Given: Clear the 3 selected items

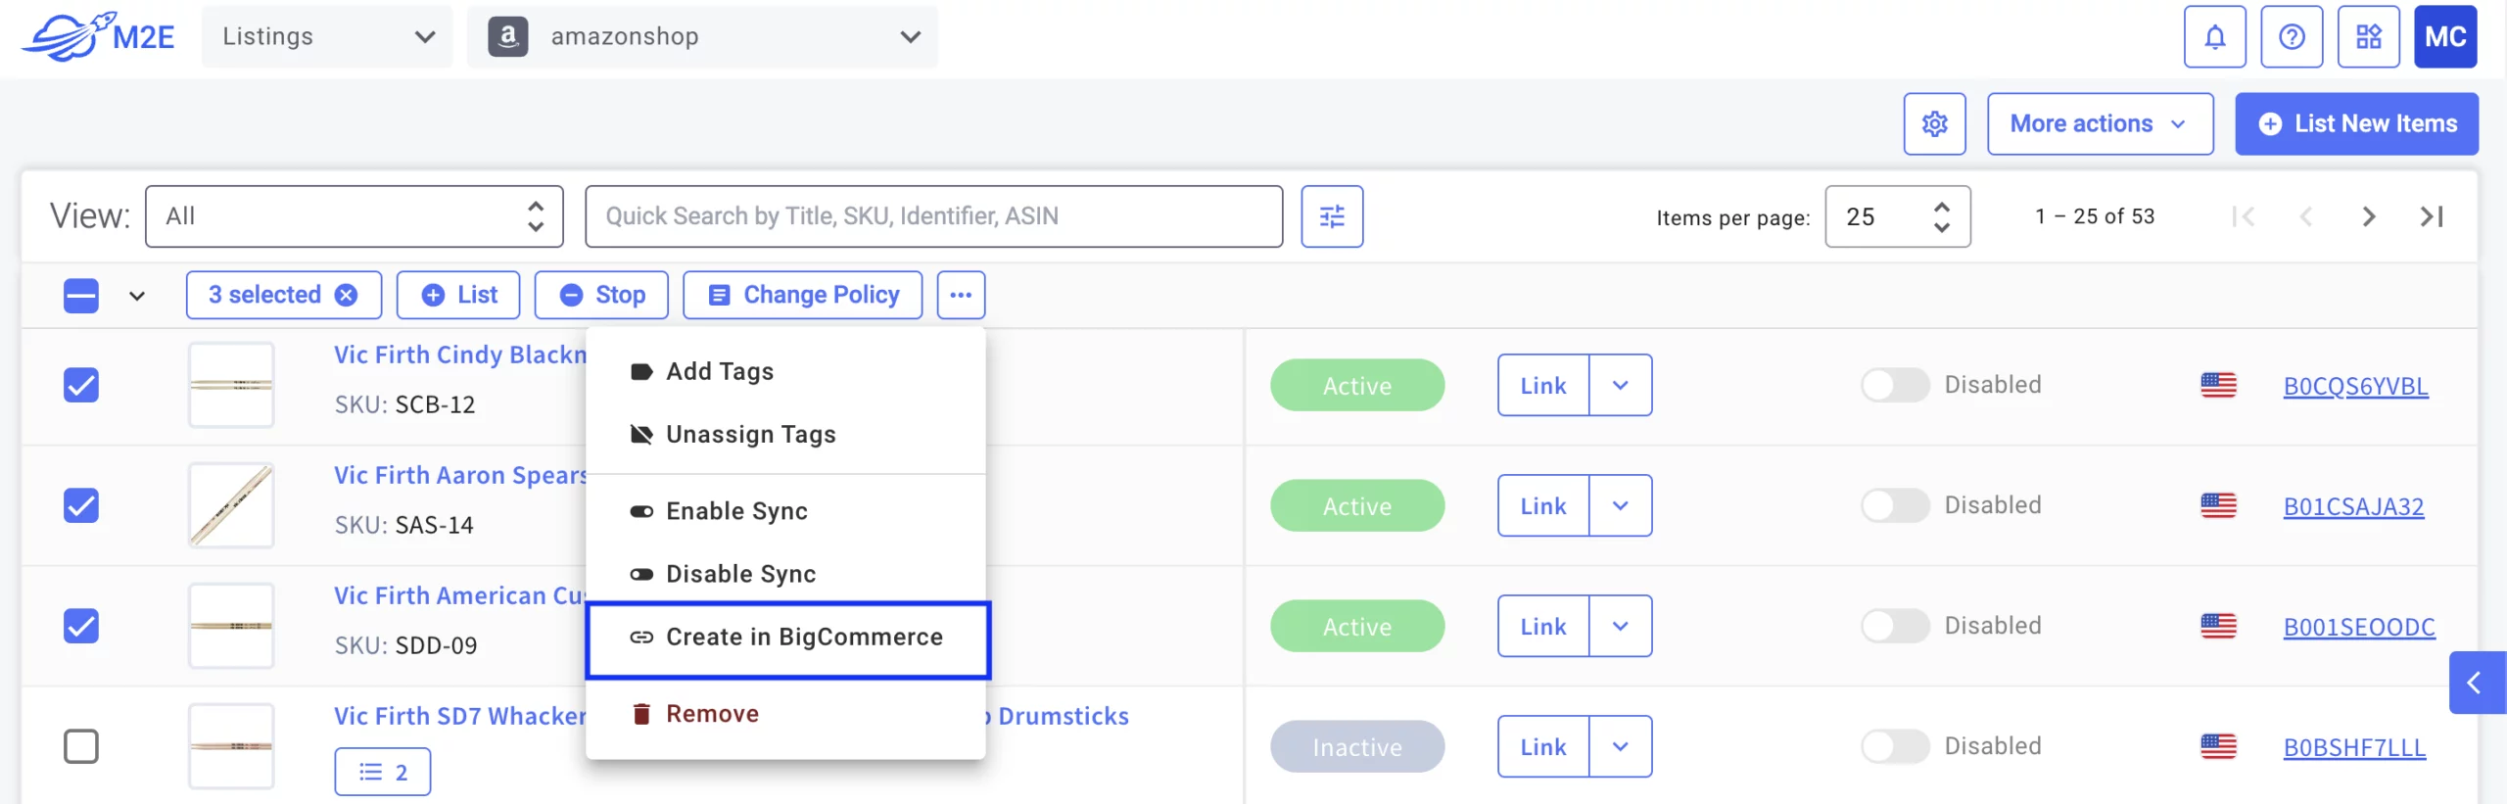Looking at the screenshot, I should [x=347, y=295].
